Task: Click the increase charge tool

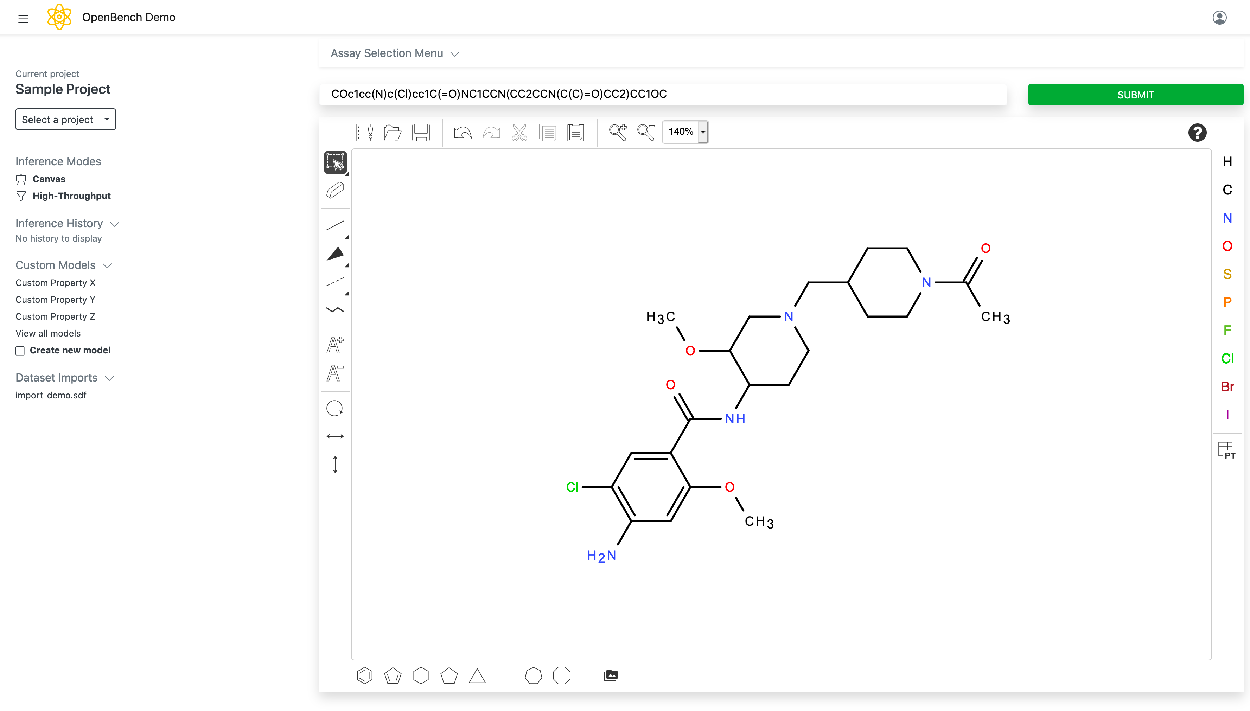Action: 335,345
